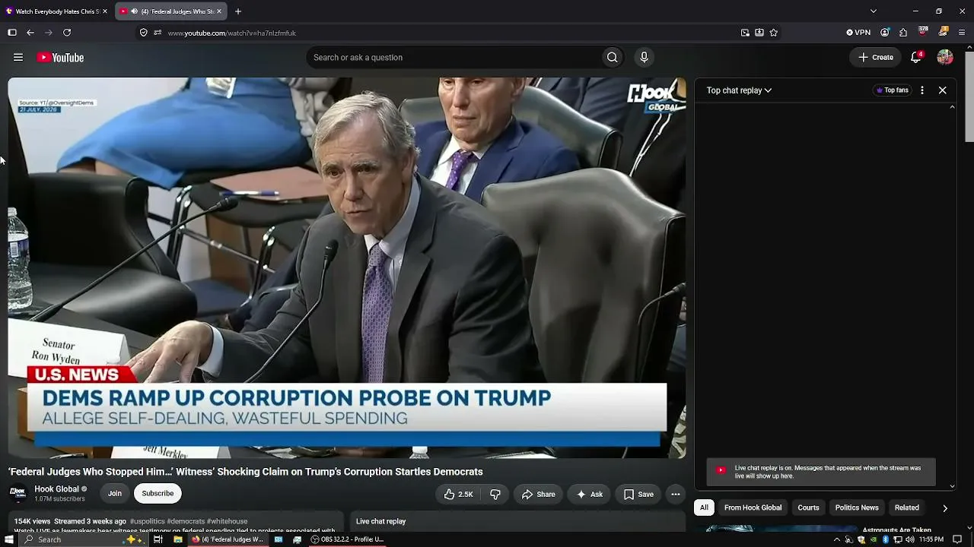Viewport: 974px width, 547px height.
Task: Click the #democrats hashtag
Action: [x=186, y=522]
